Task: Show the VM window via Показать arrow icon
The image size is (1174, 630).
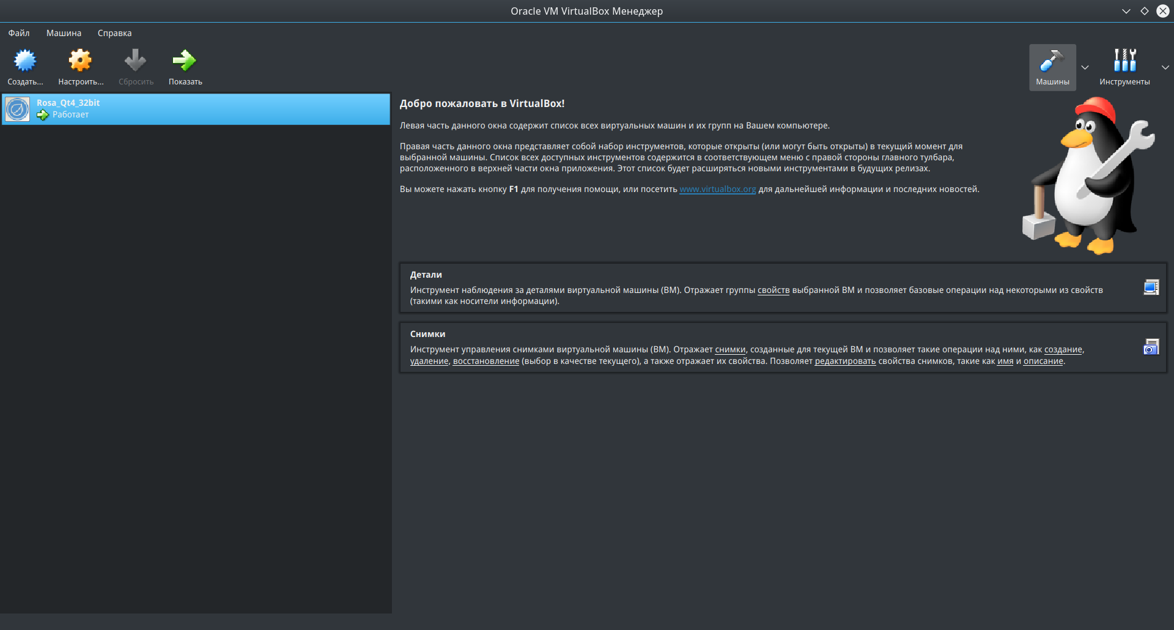Action: coord(184,61)
